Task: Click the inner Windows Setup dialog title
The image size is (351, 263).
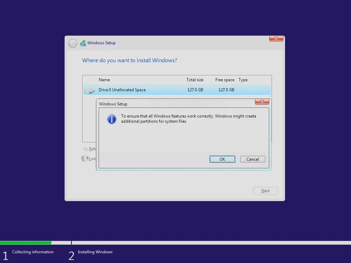Action: point(113,104)
